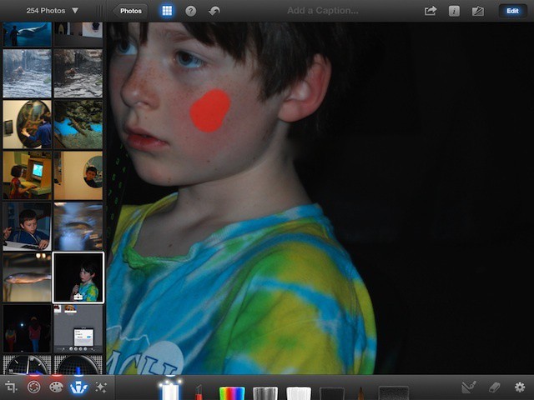Toggle the thumbnail grid view
Image resolution: width=534 pixels, height=400 pixels.
point(167,11)
